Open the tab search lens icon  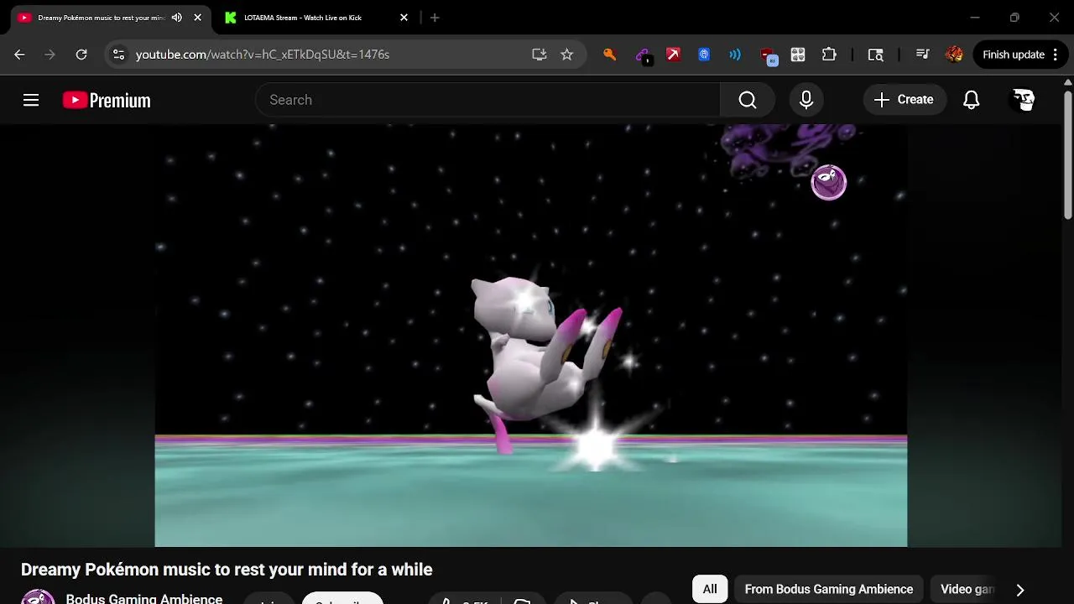coord(875,55)
